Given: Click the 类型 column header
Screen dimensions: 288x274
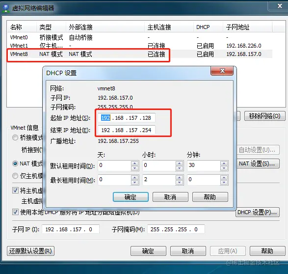Looking at the screenshot, I should pyautogui.click(x=51, y=27).
